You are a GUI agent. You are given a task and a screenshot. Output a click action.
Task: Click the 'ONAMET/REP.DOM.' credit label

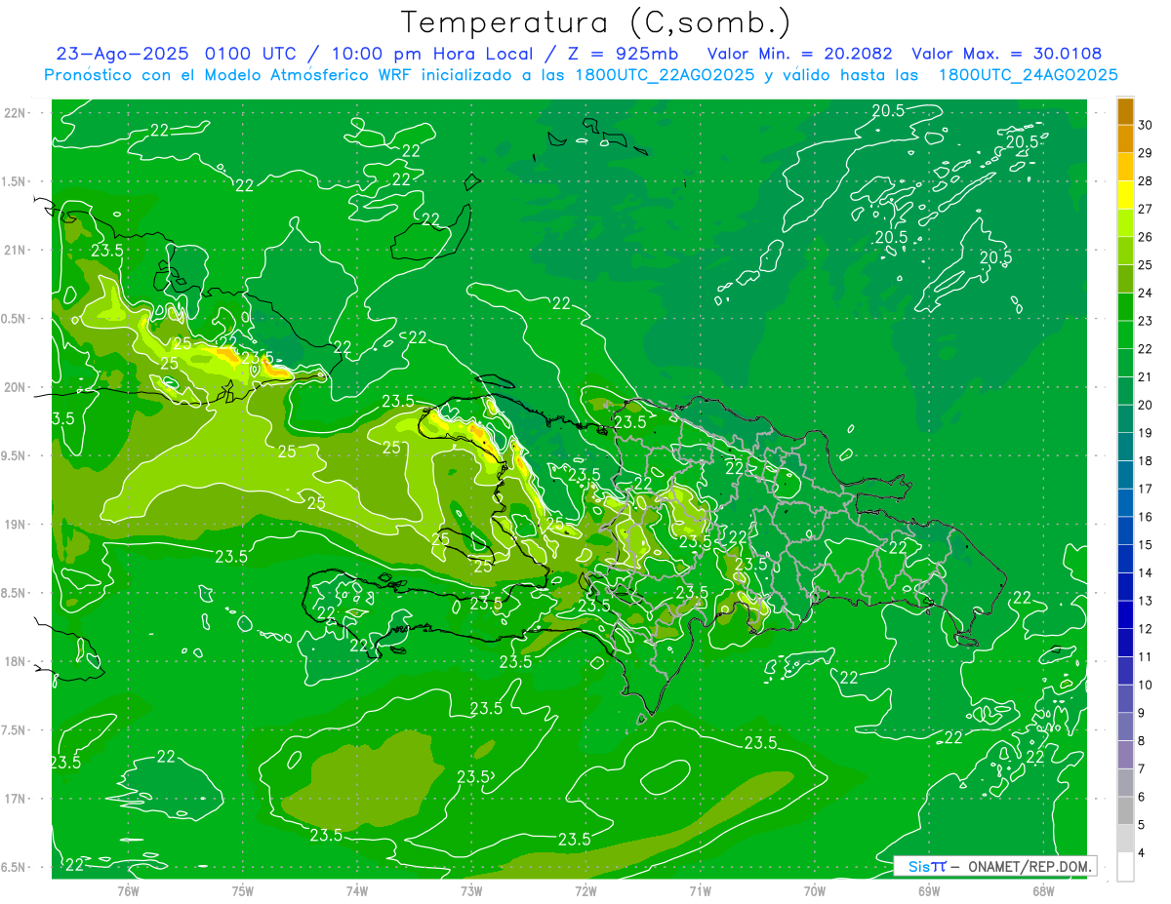point(1031,866)
